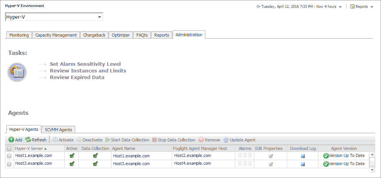Open the Capacity Management tab
Viewport: 381px width, 178px height.
click(56, 35)
